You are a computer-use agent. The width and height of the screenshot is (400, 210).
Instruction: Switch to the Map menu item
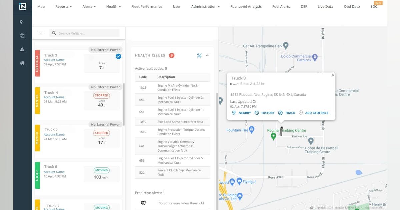41,6
